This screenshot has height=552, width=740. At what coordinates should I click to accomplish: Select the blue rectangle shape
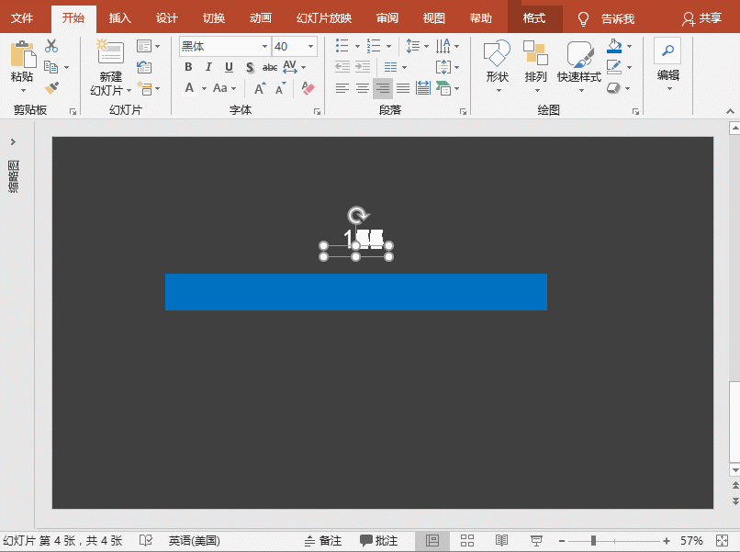pyautogui.click(x=356, y=292)
